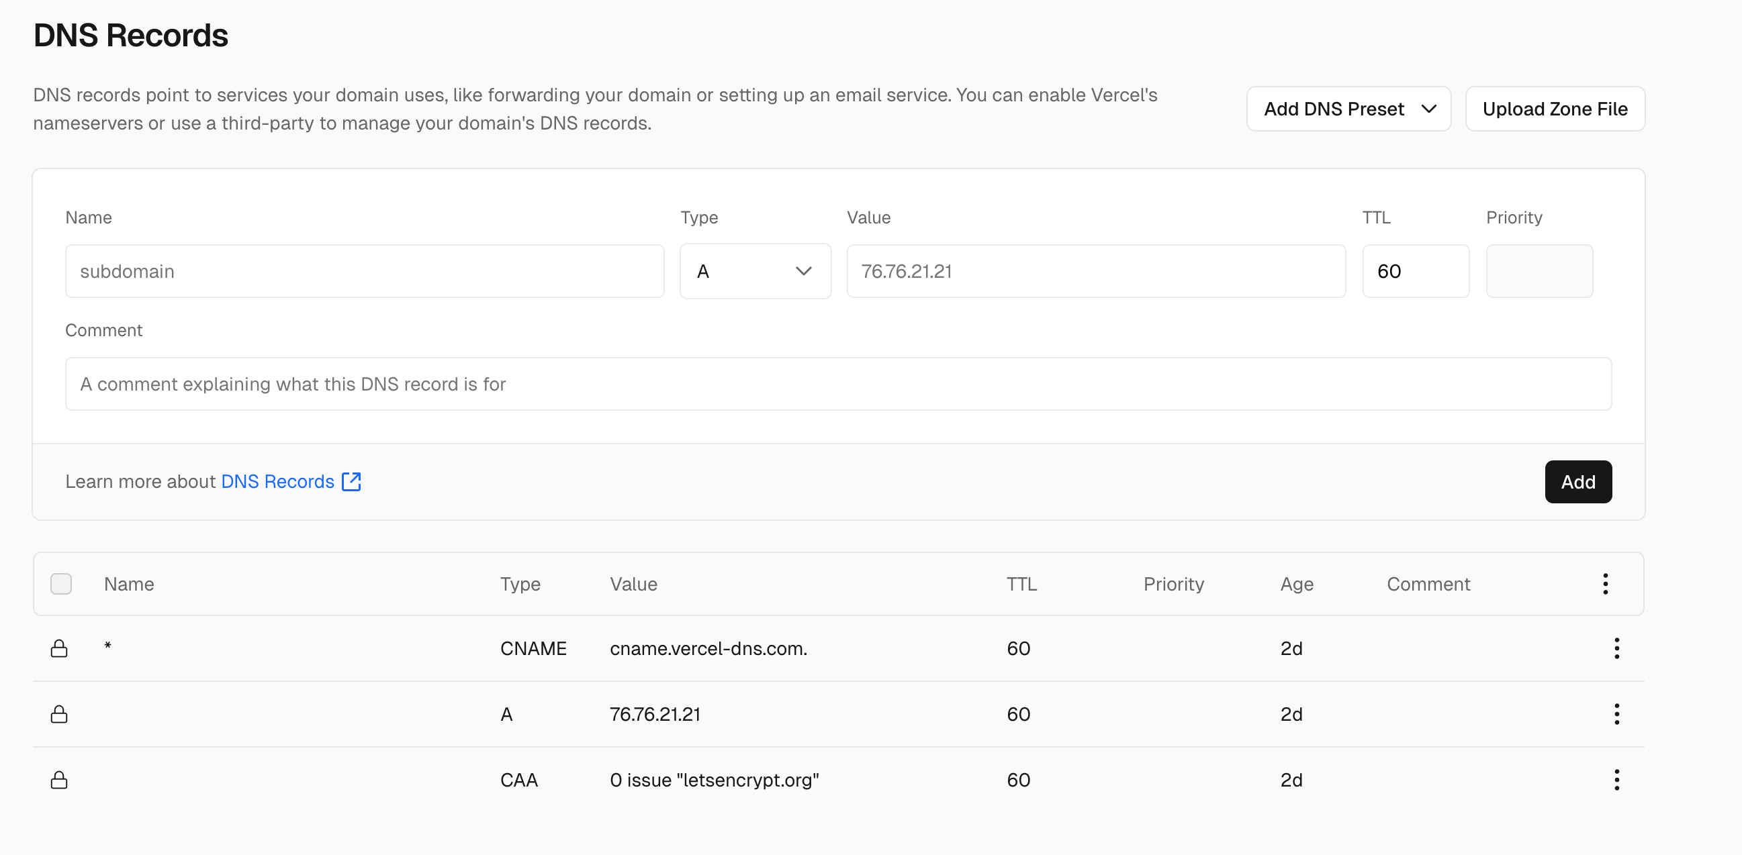Screen dimensions: 1742x855
Task: Expand the record Type dropdown set to A
Action: [x=755, y=271]
